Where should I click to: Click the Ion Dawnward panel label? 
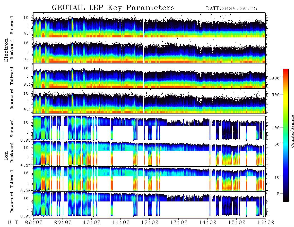[x=12, y=202]
